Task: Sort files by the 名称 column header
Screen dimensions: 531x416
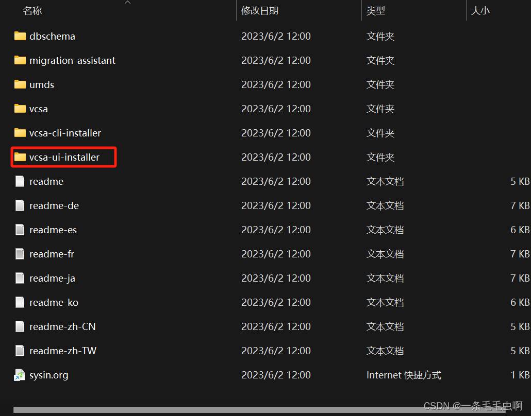Action: [32, 11]
